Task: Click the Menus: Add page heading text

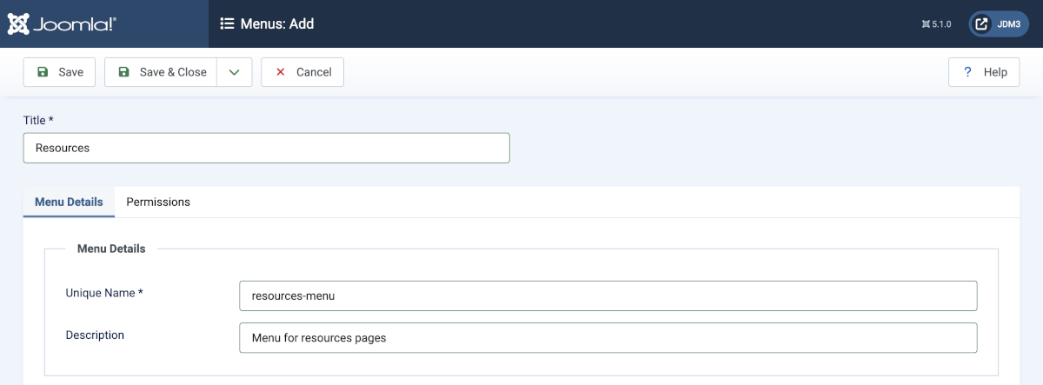Action: pos(278,24)
